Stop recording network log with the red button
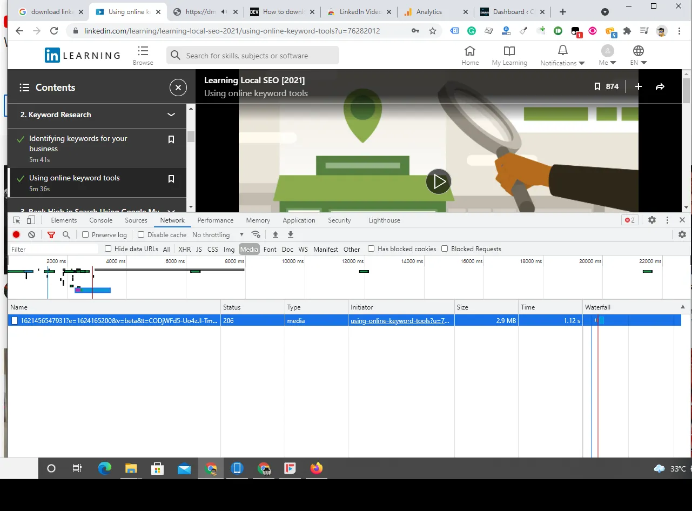The image size is (692, 511). (16, 234)
